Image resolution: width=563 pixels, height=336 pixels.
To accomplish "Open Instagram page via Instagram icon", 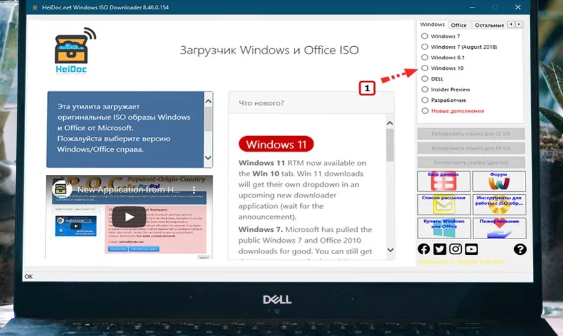I will (x=456, y=249).
